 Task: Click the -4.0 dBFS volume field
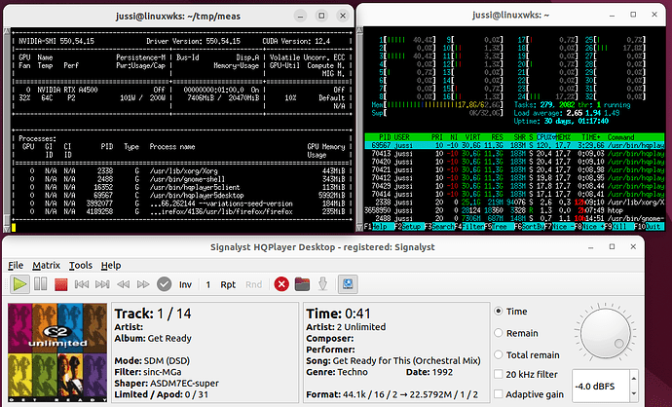coord(600,386)
